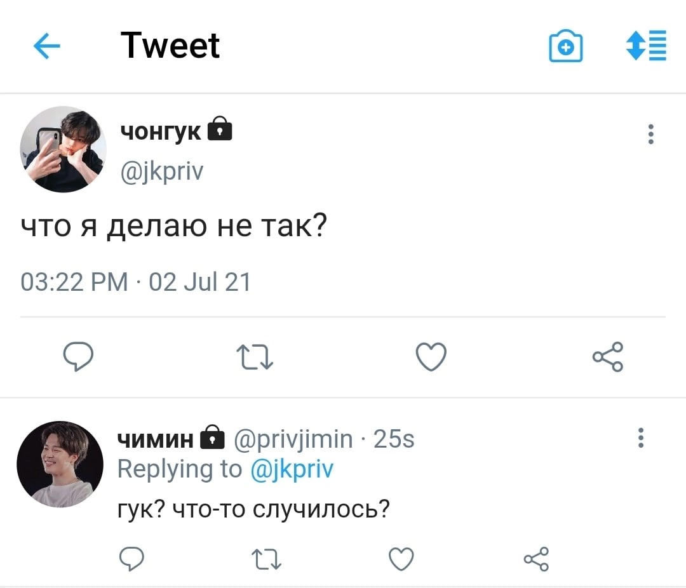Share the main tweet by чонгук
The image size is (686, 588).
[608, 357]
